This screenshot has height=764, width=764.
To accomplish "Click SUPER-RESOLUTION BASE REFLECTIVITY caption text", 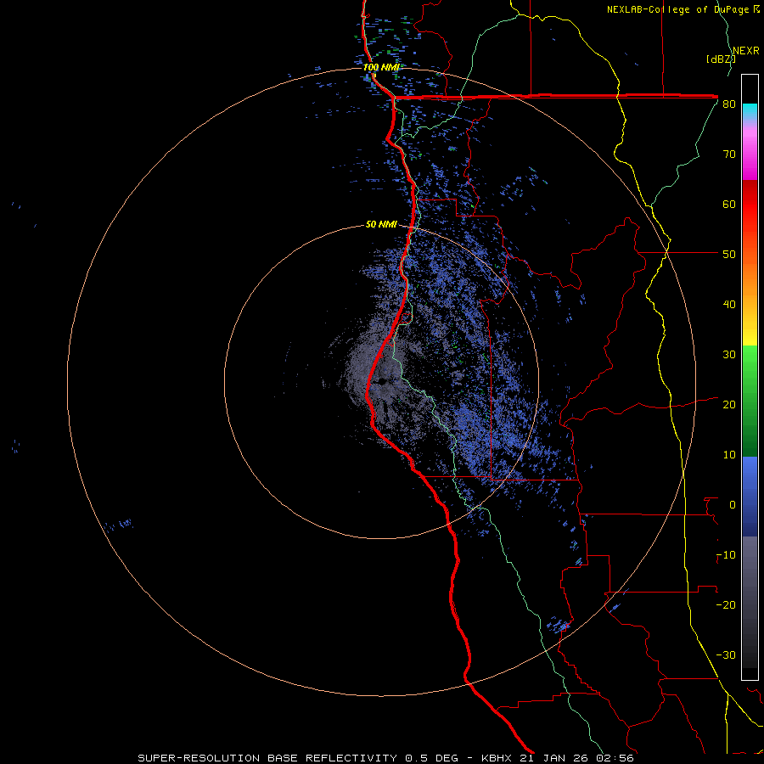I will 267,758.
